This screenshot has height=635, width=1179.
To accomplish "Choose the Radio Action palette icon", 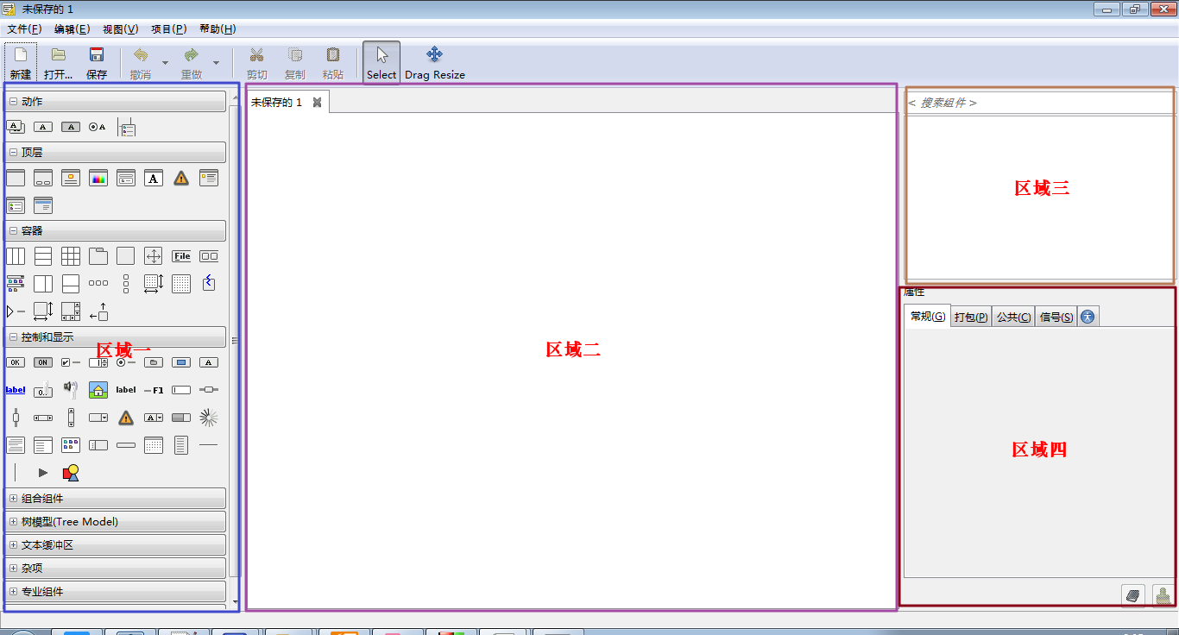I will (x=98, y=127).
